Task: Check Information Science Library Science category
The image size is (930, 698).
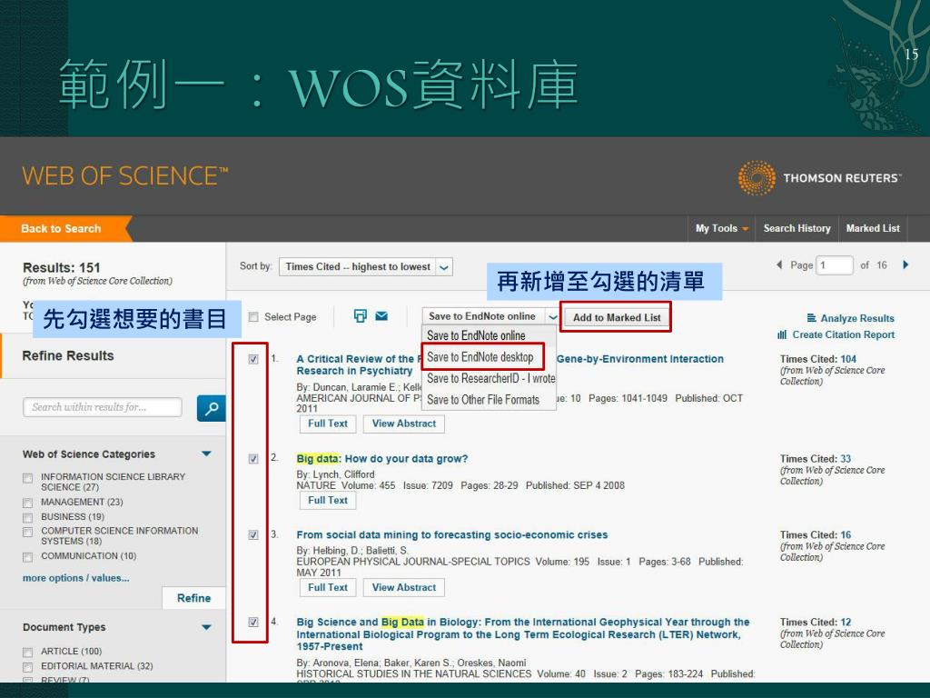Action: pyautogui.click(x=27, y=478)
